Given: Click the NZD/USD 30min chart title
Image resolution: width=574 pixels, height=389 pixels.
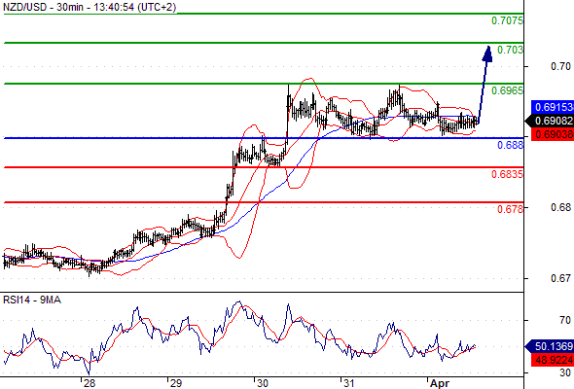Looking at the screenshot, I should tap(90, 7).
